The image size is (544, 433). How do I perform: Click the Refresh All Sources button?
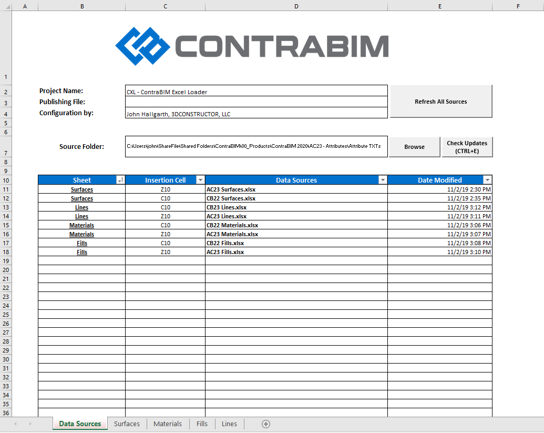[x=441, y=102]
